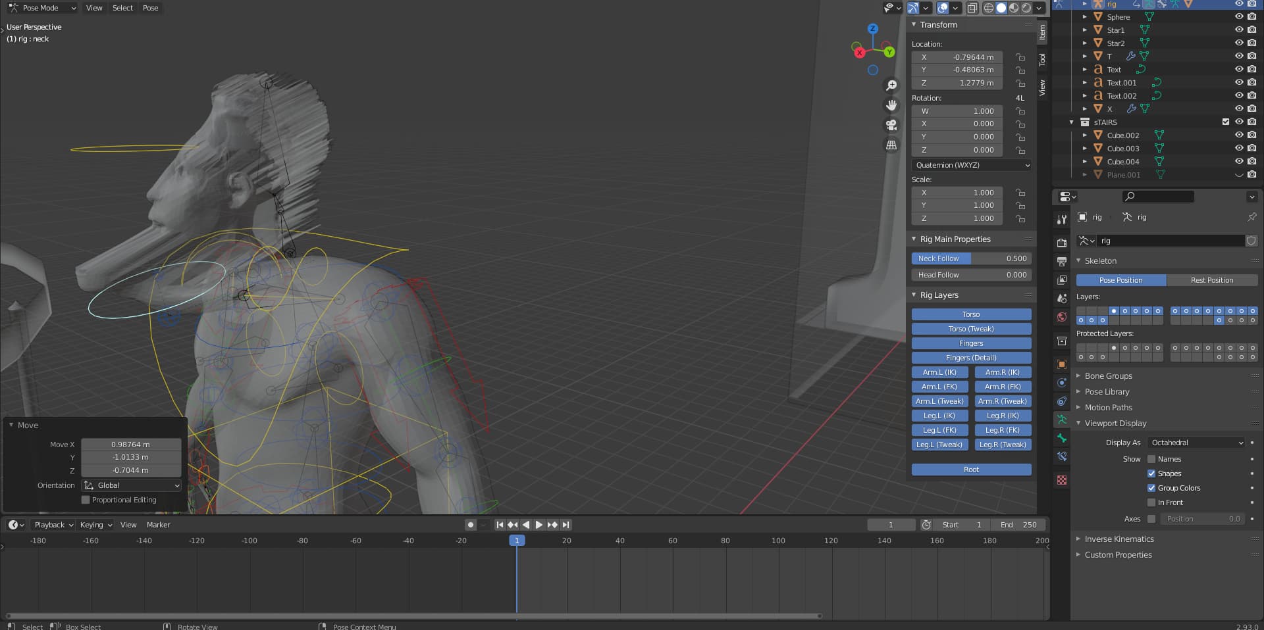Open View Layer properties tab icon
The image size is (1264, 630).
click(x=1061, y=280)
